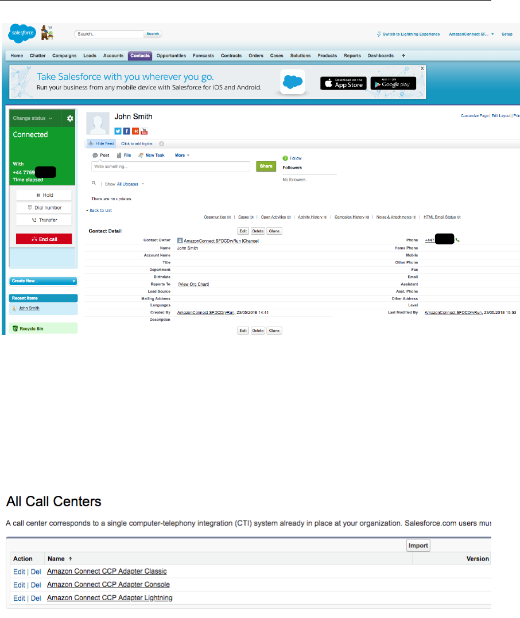Click the Dial number button
This screenshot has height=618, width=520.
pos(44,208)
